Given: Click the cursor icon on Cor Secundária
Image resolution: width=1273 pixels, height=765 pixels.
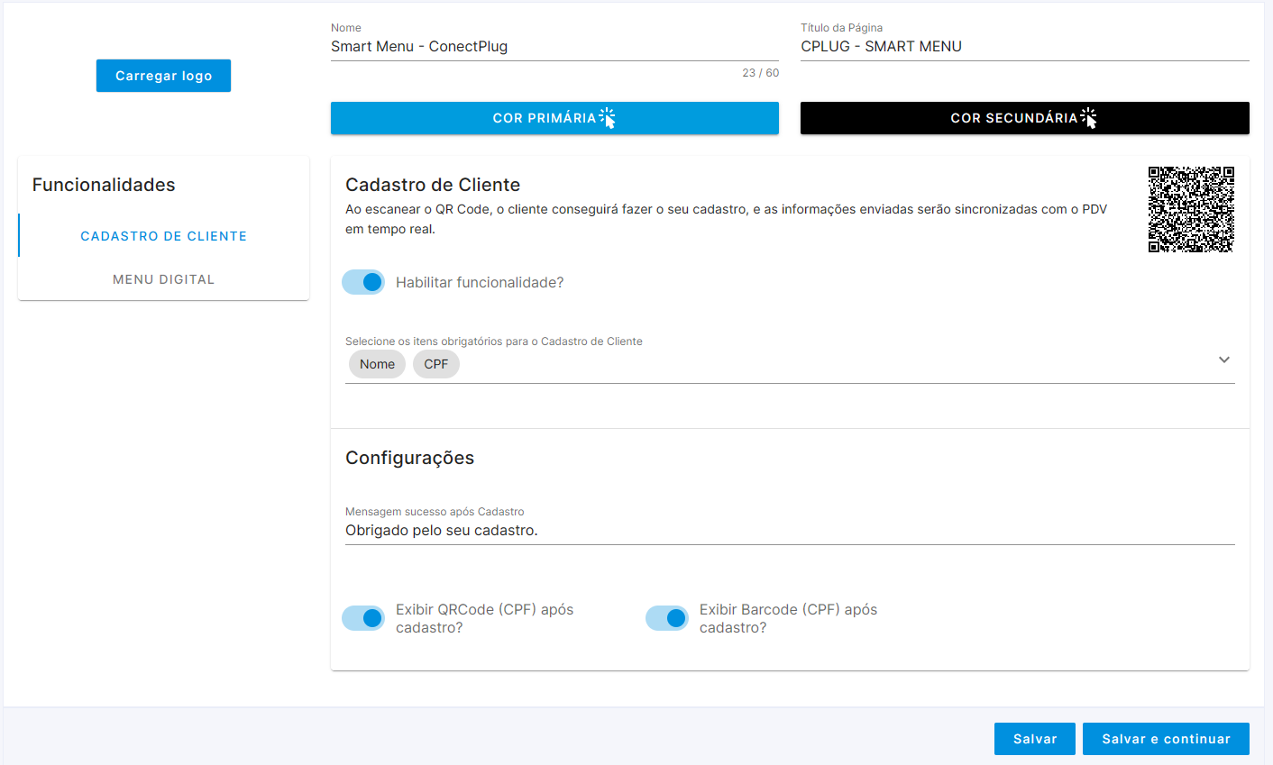Looking at the screenshot, I should pos(1089,118).
